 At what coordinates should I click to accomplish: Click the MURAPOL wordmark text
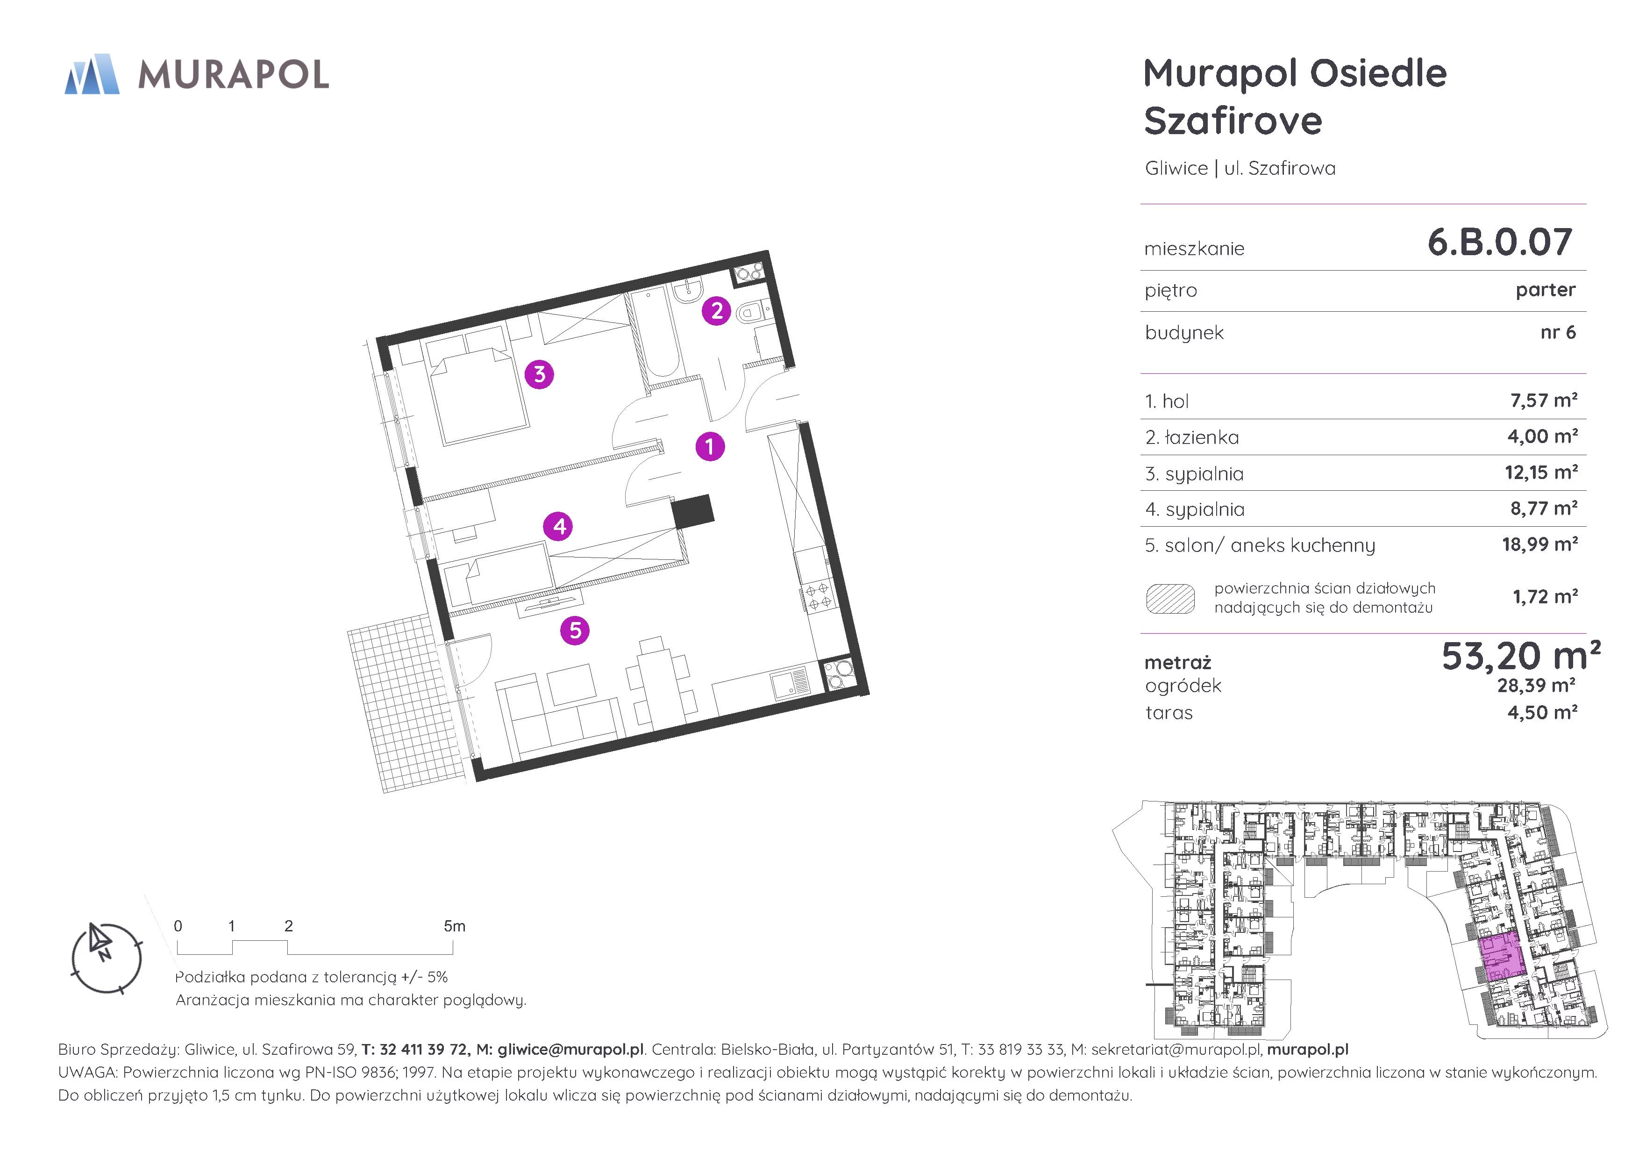pos(234,74)
